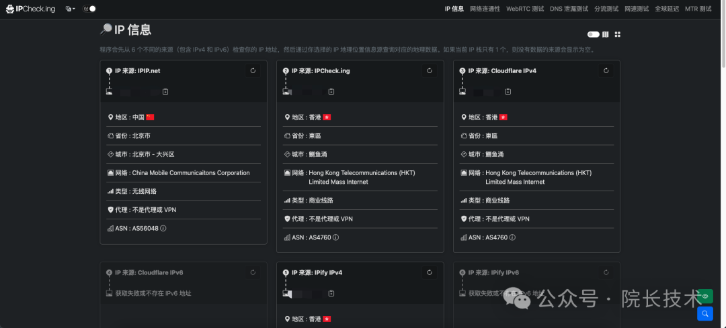Image resolution: width=726 pixels, height=328 pixels.
Task: Open 全球延迟 navigation item
Action: pos(667,9)
